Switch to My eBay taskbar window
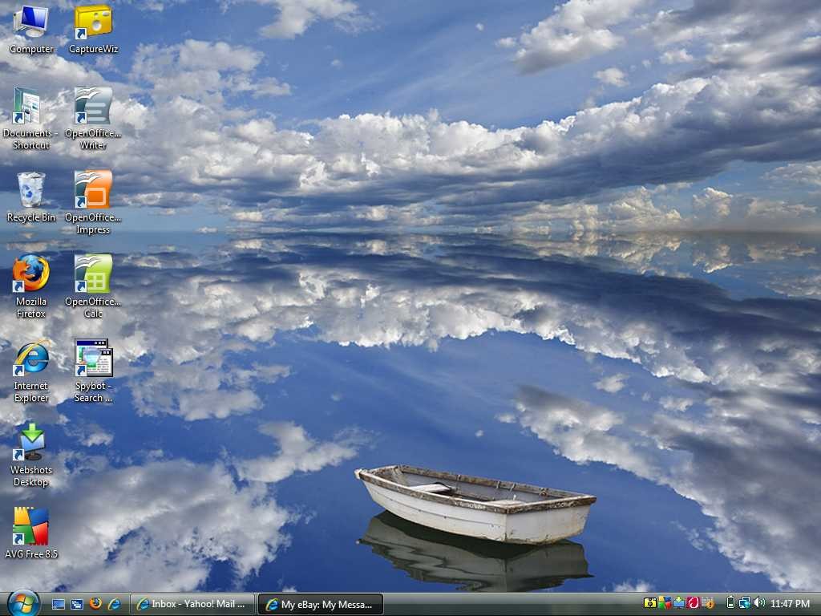 pos(321,604)
